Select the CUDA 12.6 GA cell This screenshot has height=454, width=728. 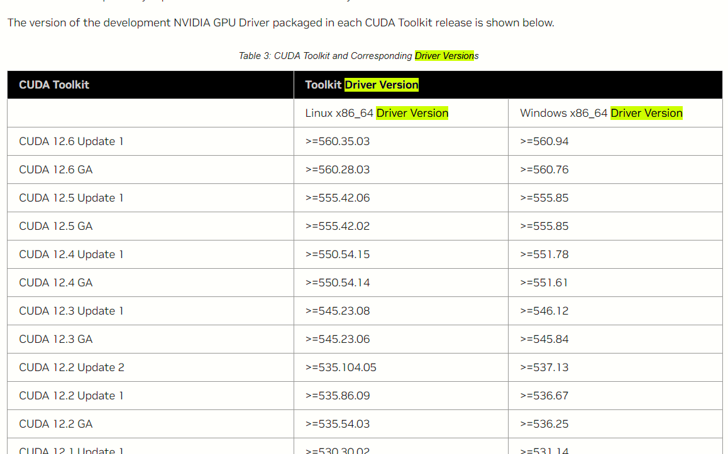coord(56,170)
